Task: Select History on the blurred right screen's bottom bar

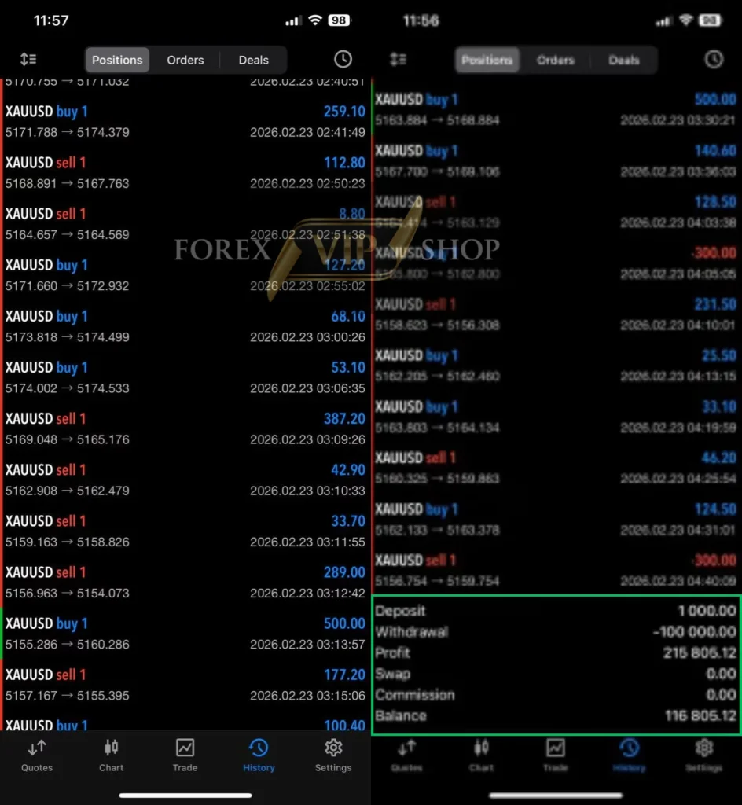Action: [x=629, y=755]
